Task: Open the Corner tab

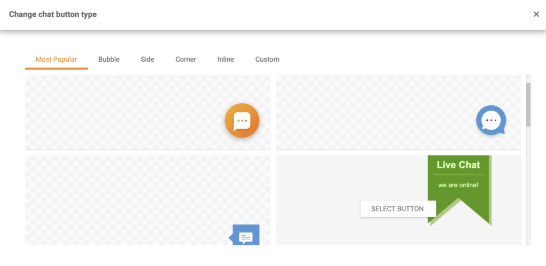Action: click(x=186, y=60)
